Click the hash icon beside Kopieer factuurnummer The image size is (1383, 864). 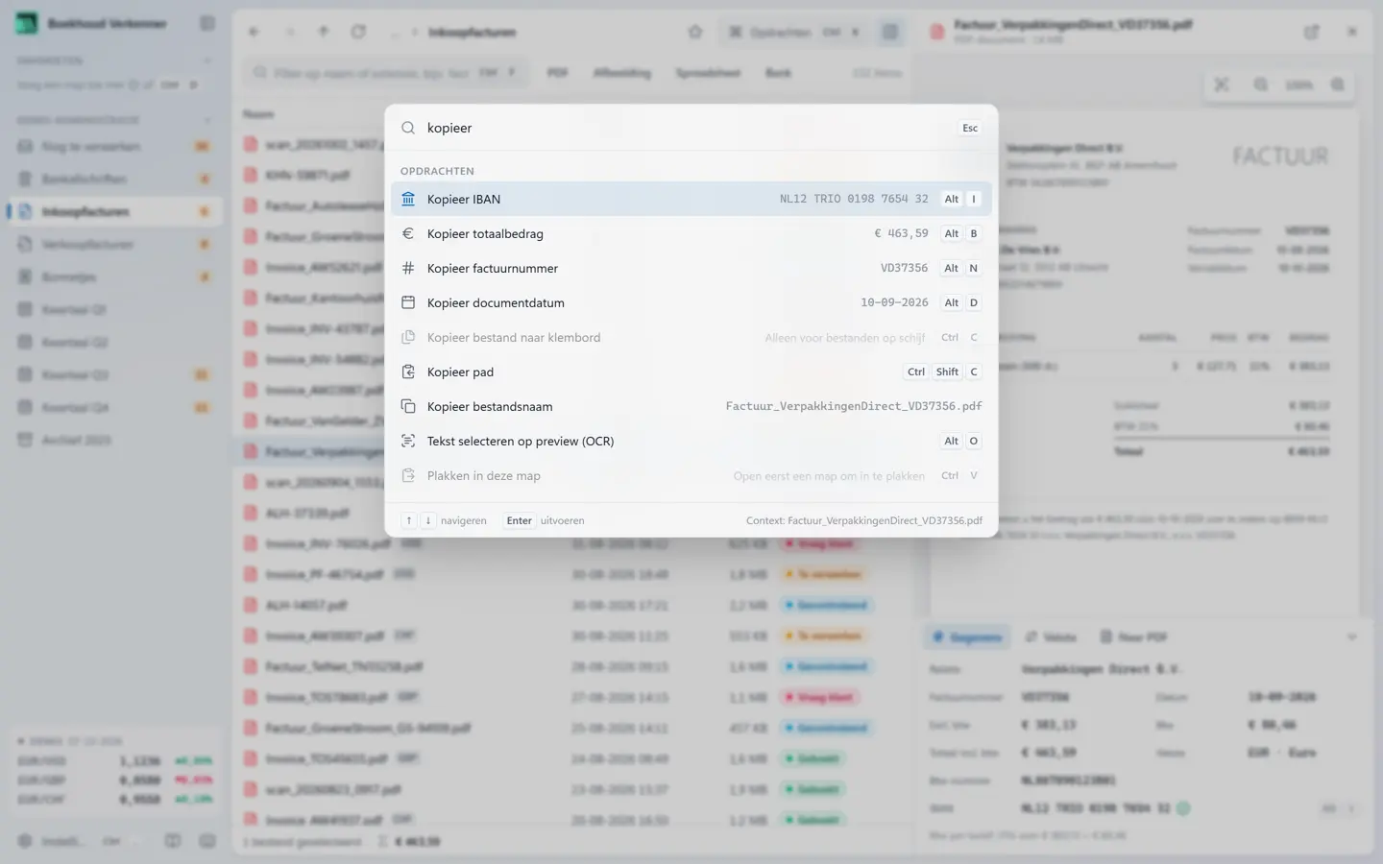[x=408, y=268]
